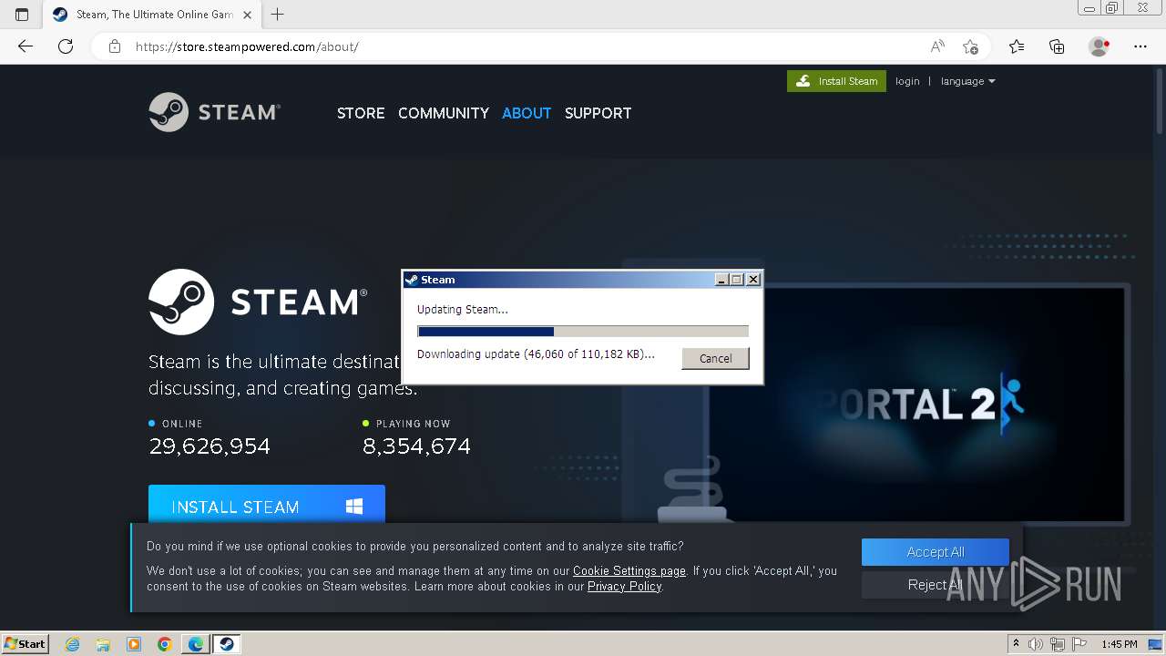The width and height of the screenshot is (1166, 656).
Task: Open Action Center flag icon
Action: (x=1079, y=644)
